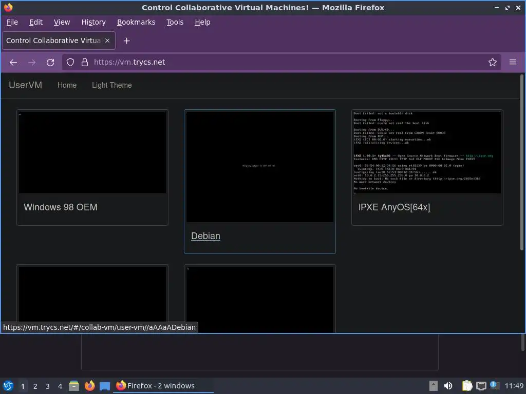Launch the file manager from taskbar
Viewport: 526px width, 394px height.
(74, 386)
